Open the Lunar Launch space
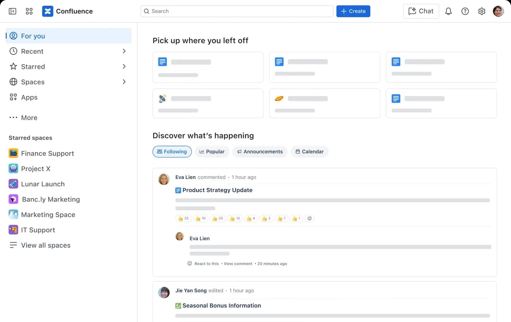Screen dimensions: 511x322 [43, 184]
